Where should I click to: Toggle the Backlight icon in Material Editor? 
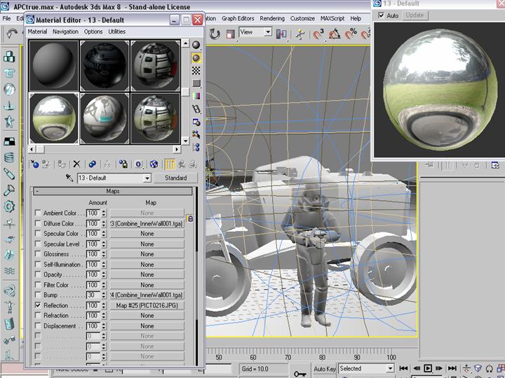click(196, 58)
